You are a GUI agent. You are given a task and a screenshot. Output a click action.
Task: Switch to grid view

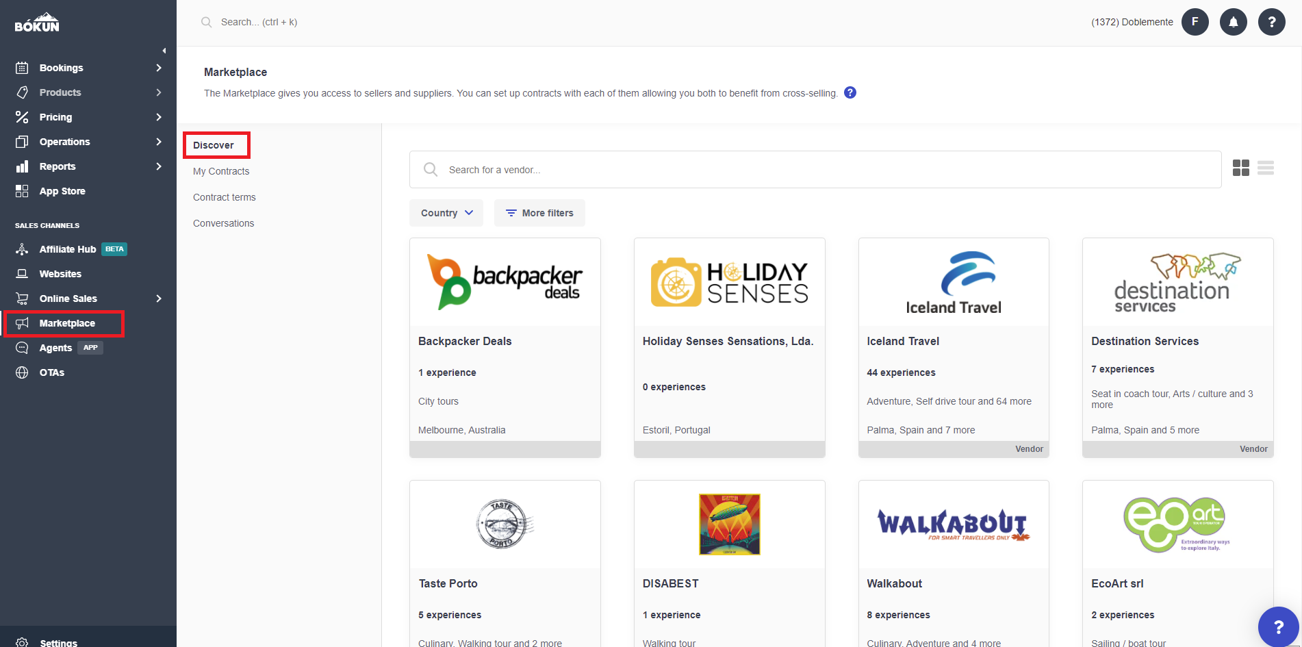(1241, 168)
